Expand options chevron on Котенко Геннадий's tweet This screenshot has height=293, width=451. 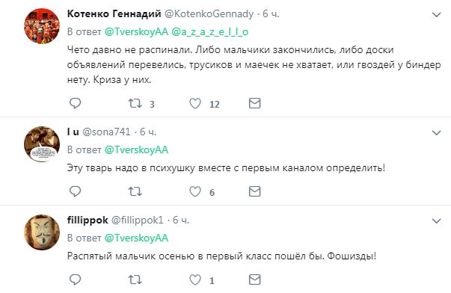coord(436,15)
